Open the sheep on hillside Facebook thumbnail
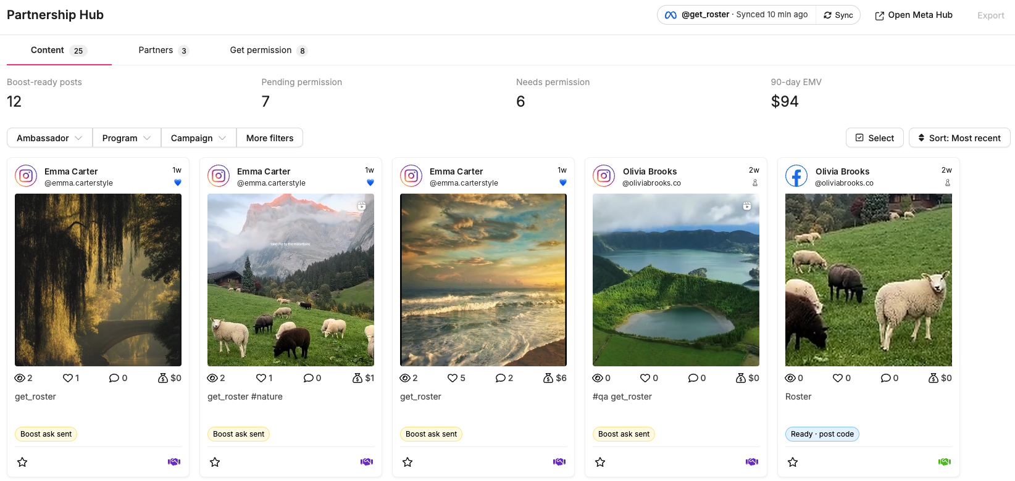The width and height of the screenshot is (1015, 481). [x=869, y=280]
